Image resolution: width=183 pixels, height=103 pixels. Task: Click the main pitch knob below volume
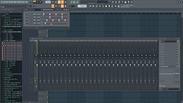pos(31,6)
